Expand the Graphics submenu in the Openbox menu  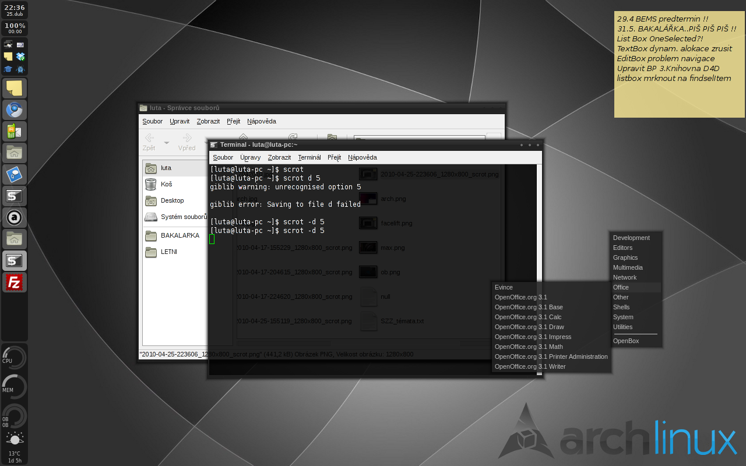click(x=625, y=257)
